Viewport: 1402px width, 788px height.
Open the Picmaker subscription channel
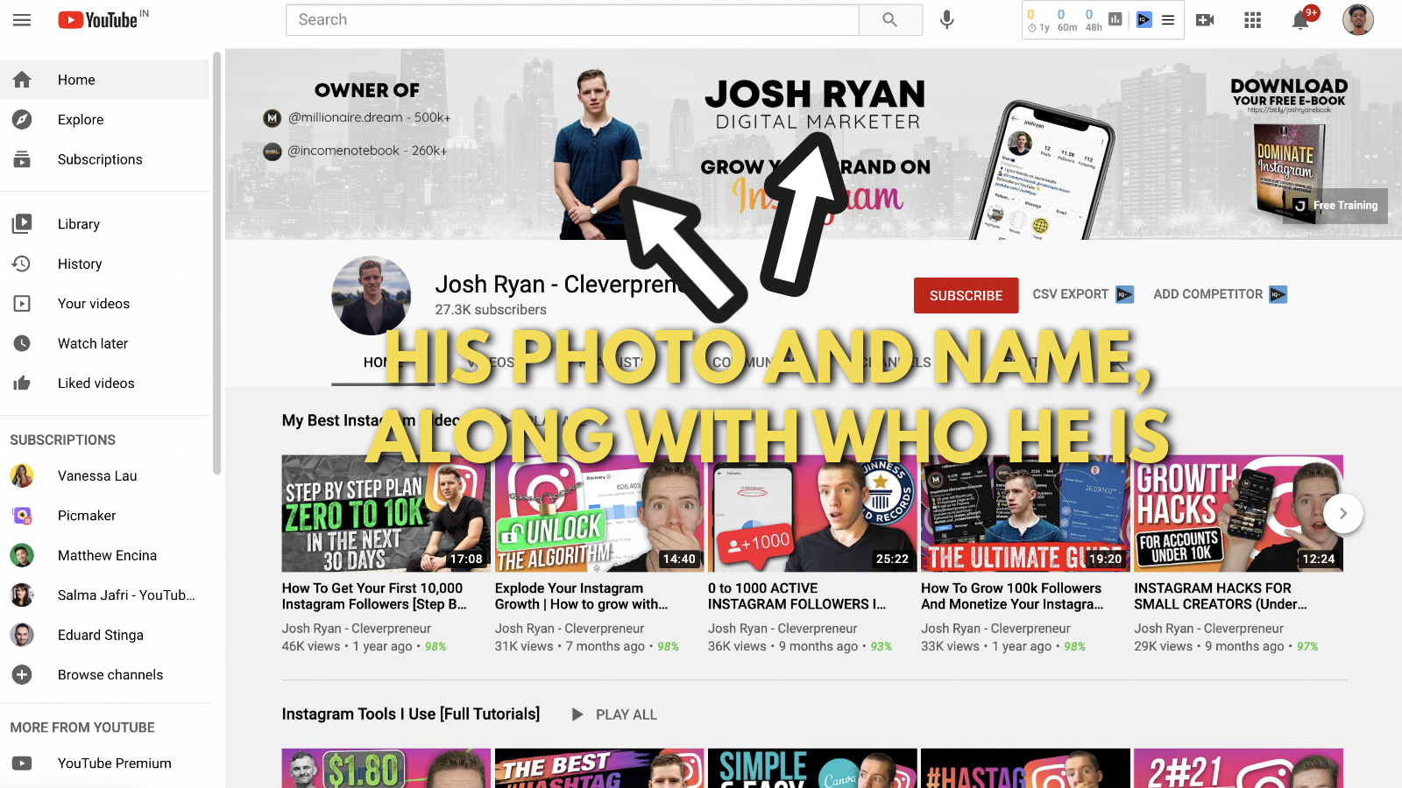point(105,516)
